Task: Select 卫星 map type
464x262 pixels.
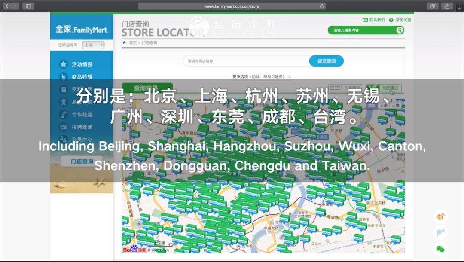Action: pos(384,105)
